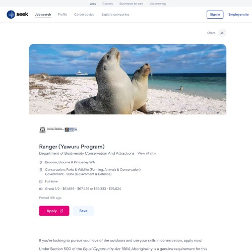
Task: Click the share arrow icon
Action: 222,33
